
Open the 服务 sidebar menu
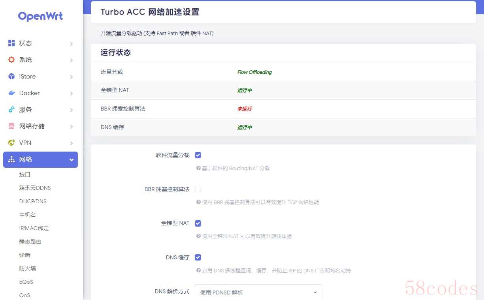pyautogui.click(x=40, y=109)
